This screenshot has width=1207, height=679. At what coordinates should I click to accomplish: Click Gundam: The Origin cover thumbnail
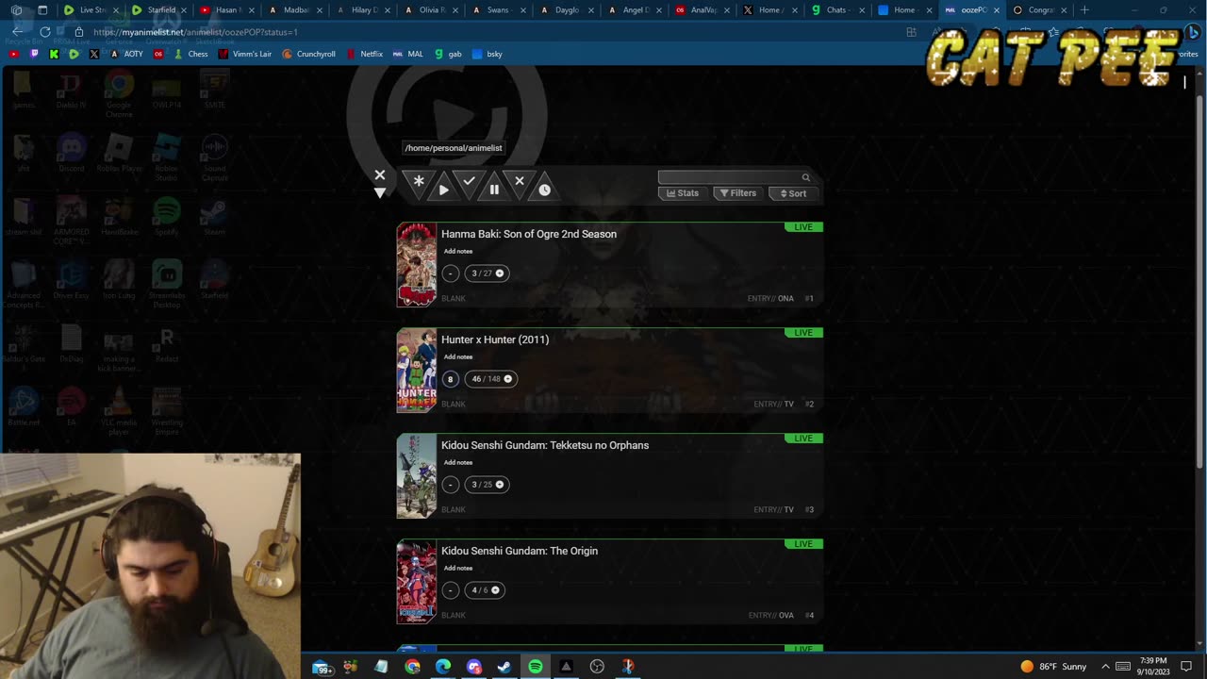tap(416, 582)
